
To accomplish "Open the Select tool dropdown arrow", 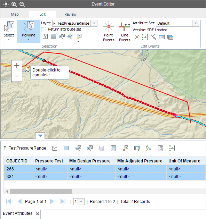I will [x=9, y=40].
